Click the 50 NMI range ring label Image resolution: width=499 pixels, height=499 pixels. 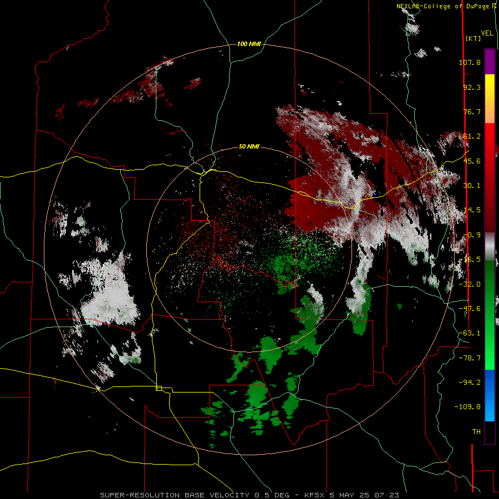249,147
